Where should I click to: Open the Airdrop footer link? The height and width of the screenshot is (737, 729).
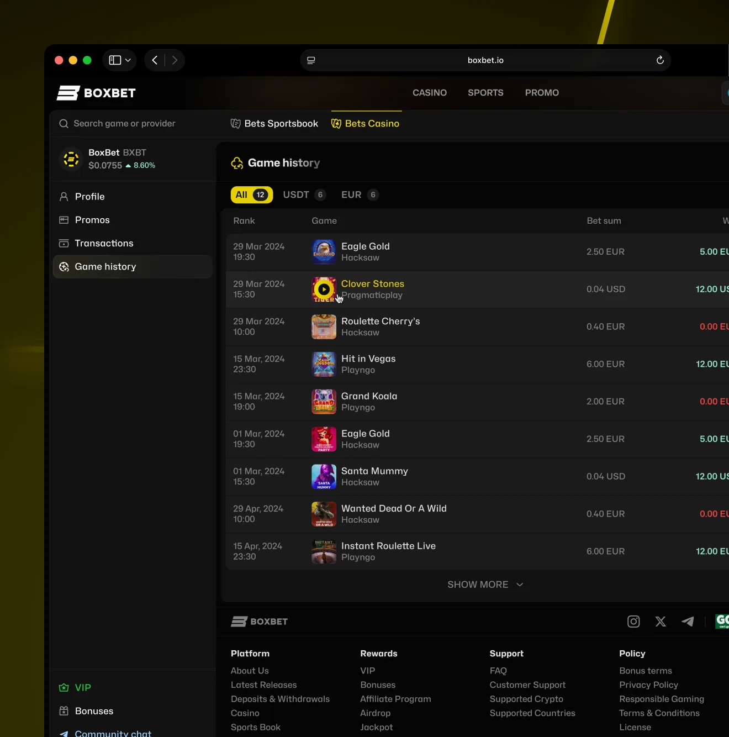[x=375, y=713]
